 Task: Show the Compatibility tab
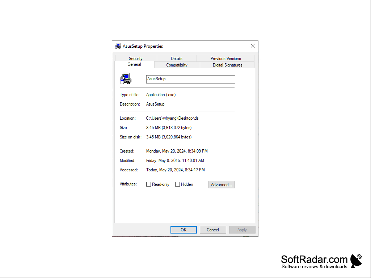tap(177, 65)
